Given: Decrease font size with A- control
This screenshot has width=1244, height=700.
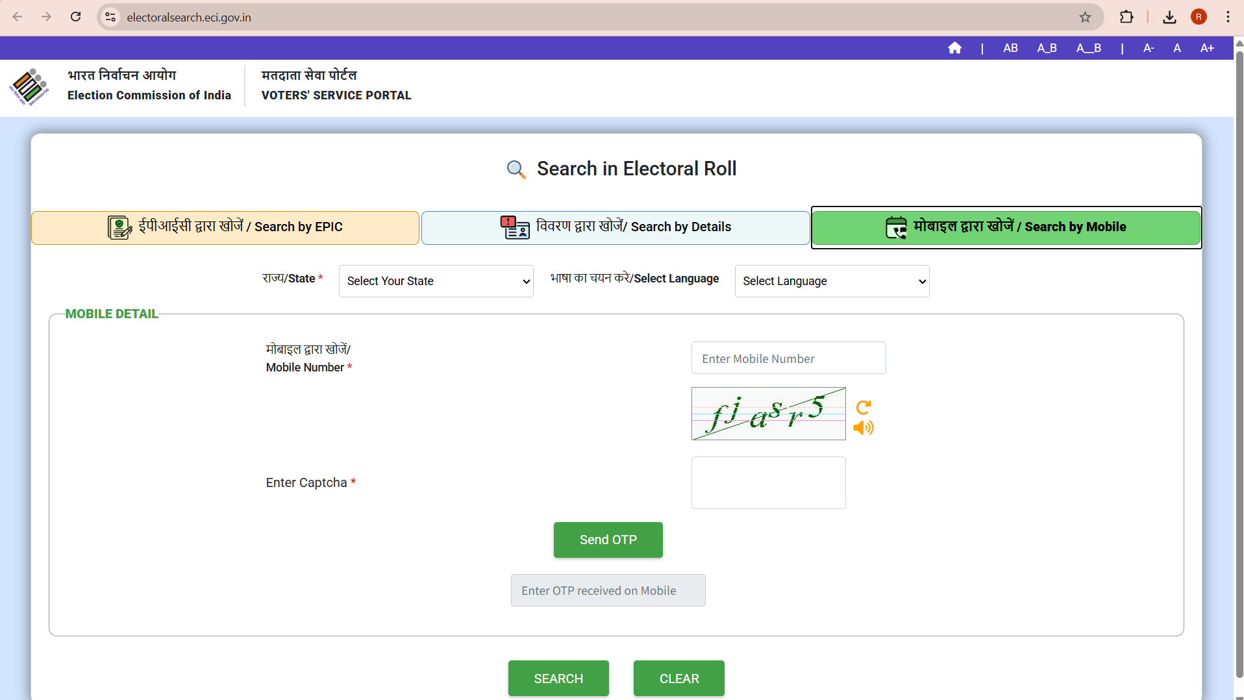Looking at the screenshot, I should click(1149, 48).
